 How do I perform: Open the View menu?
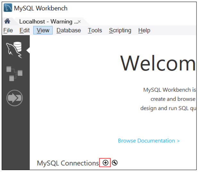43,30
